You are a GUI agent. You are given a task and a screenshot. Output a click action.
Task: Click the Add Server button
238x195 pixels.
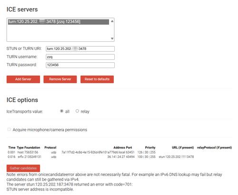[23, 79]
